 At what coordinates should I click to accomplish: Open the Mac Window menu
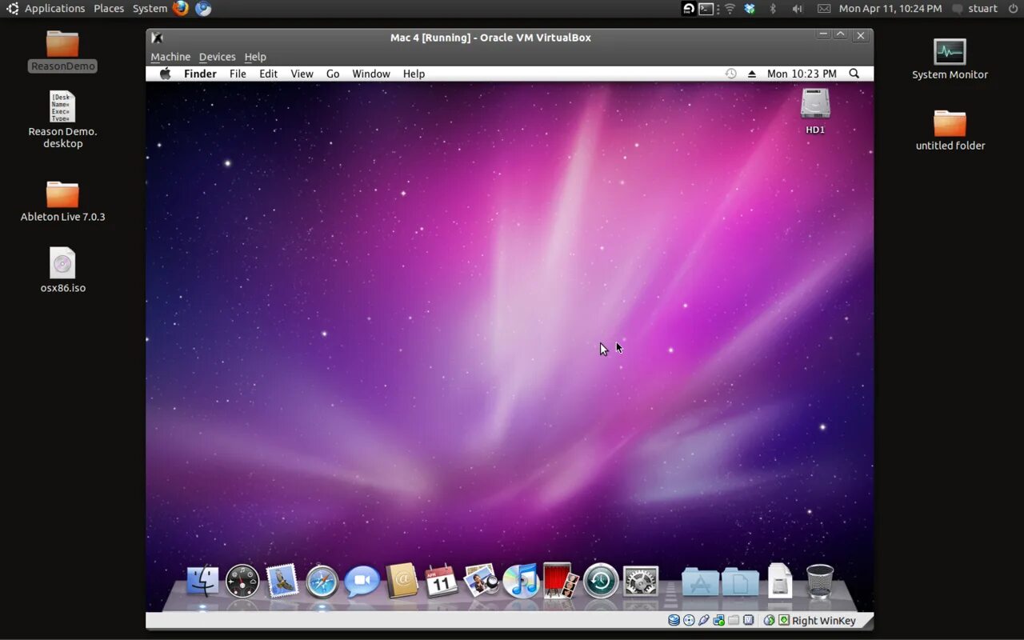(x=371, y=74)
